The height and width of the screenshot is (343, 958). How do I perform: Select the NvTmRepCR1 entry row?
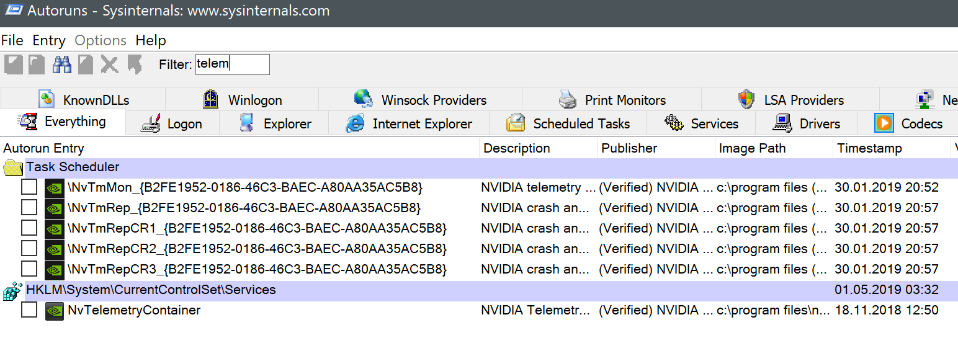click(258, 228)
